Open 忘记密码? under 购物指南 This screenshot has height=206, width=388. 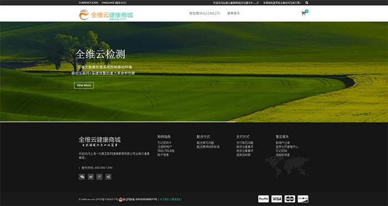[x=164, y=142]
